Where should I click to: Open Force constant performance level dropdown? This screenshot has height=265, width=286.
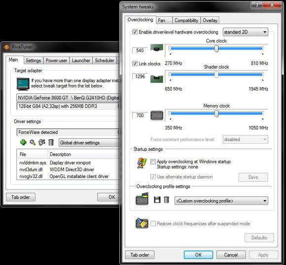tap(246, 140)
